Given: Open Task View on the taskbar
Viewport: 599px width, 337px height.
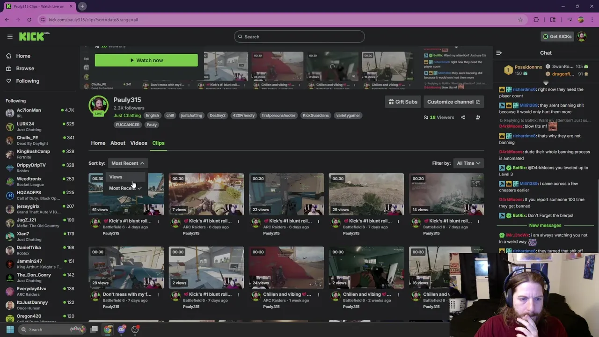Looking at the screenshot, I should coord(94,330).
